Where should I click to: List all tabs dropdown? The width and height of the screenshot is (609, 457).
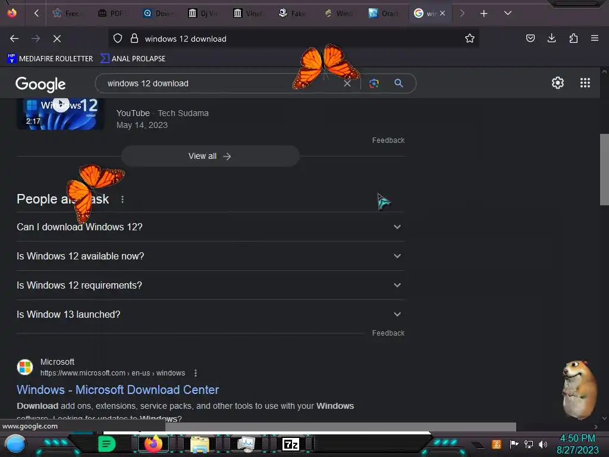pos(508,13)
